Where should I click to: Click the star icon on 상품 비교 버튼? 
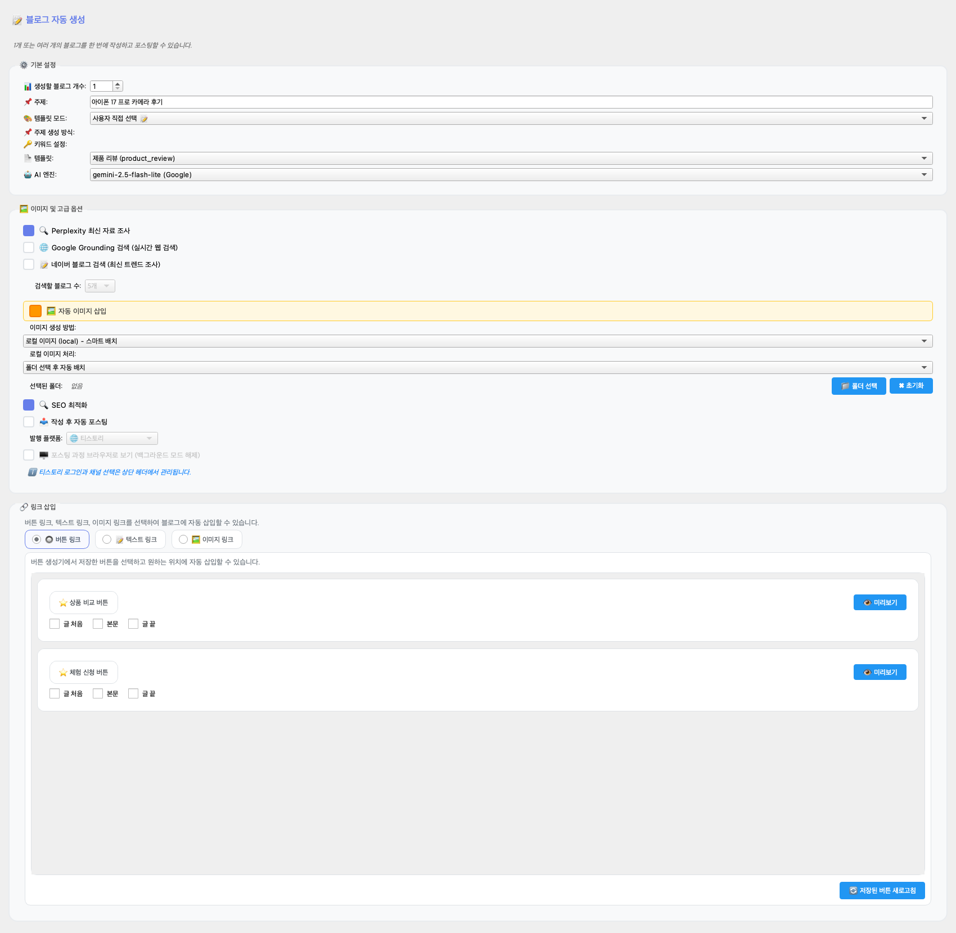coord(63,603)
